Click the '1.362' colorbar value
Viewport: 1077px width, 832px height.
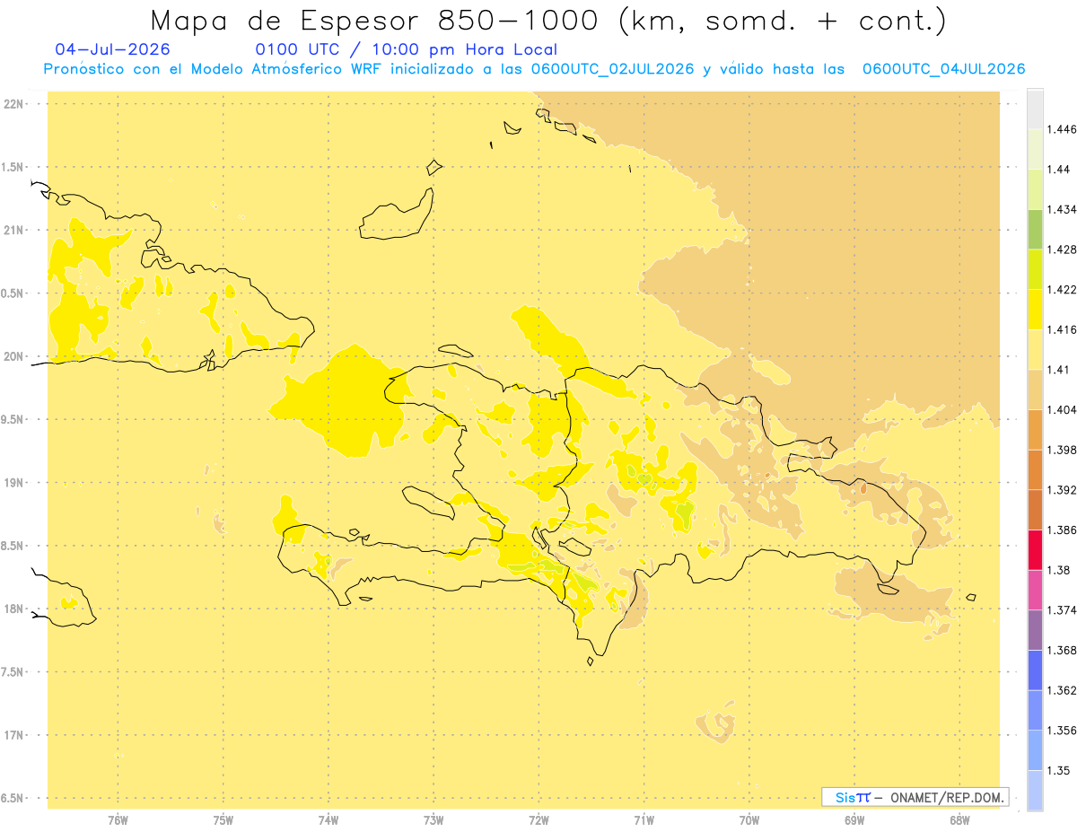pyautogui.click(x=1062, y=690)
